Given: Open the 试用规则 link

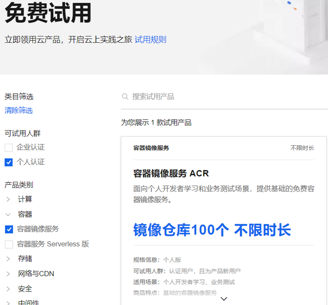Looking at the screenshot, I should (x=151, y=39).
